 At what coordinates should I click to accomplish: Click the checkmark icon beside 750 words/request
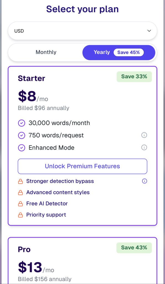(x=22, y=135)
